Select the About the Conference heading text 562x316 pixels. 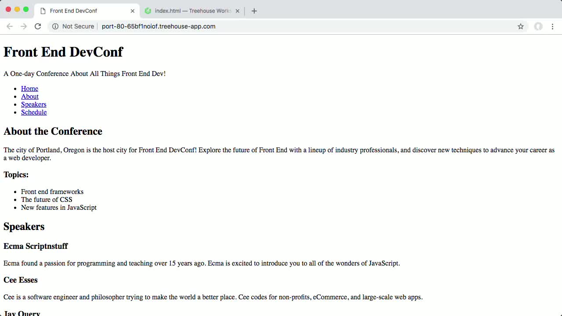(53, 131)
